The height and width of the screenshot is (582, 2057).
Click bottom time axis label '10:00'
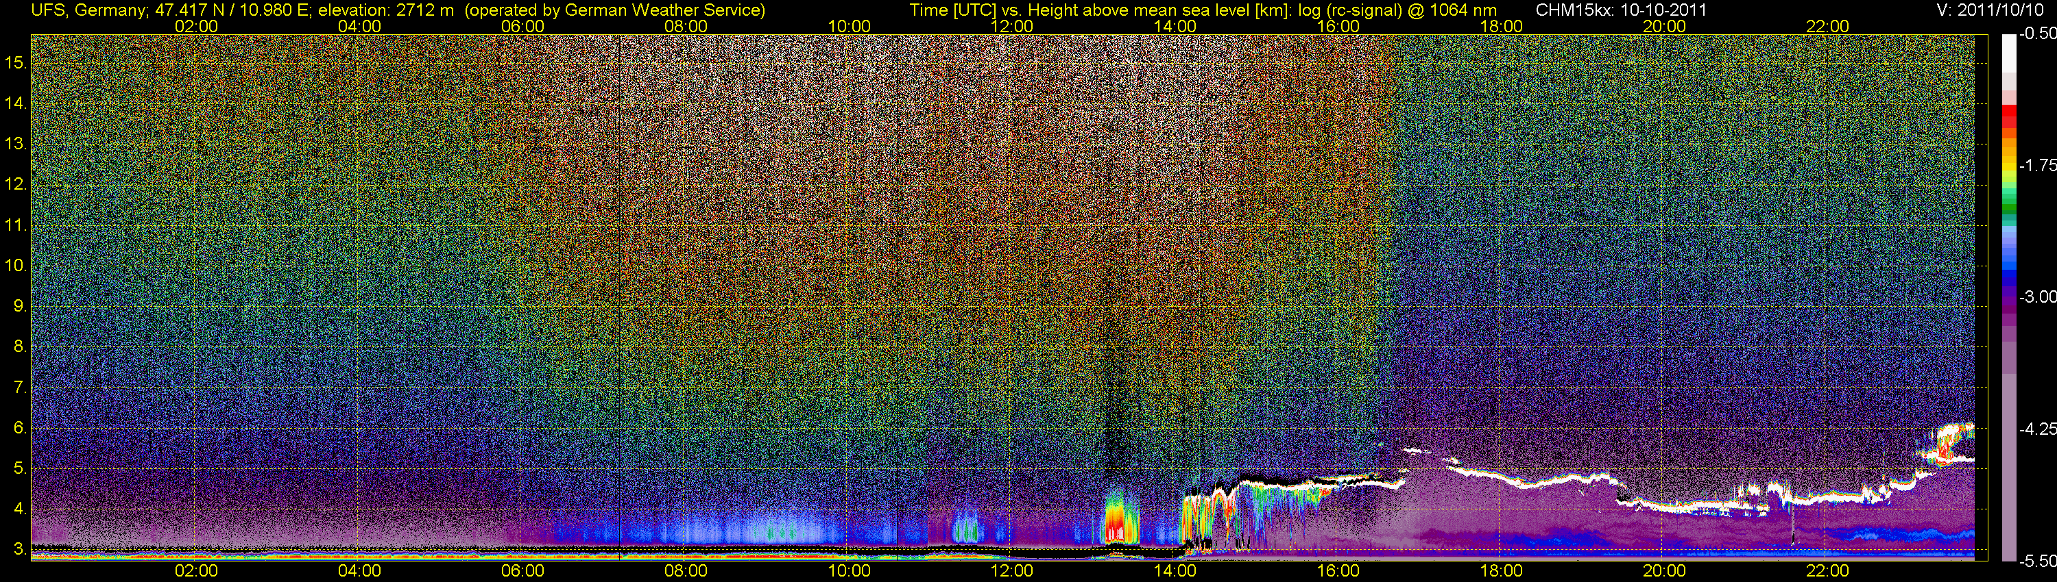point(849,571)
